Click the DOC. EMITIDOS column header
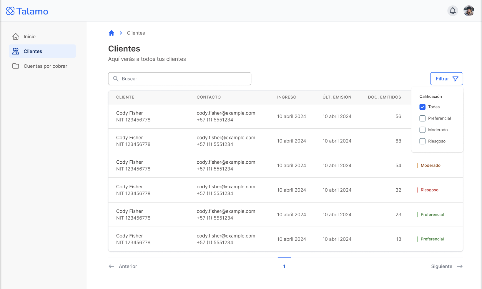482x289 pixels. (384, 97)
